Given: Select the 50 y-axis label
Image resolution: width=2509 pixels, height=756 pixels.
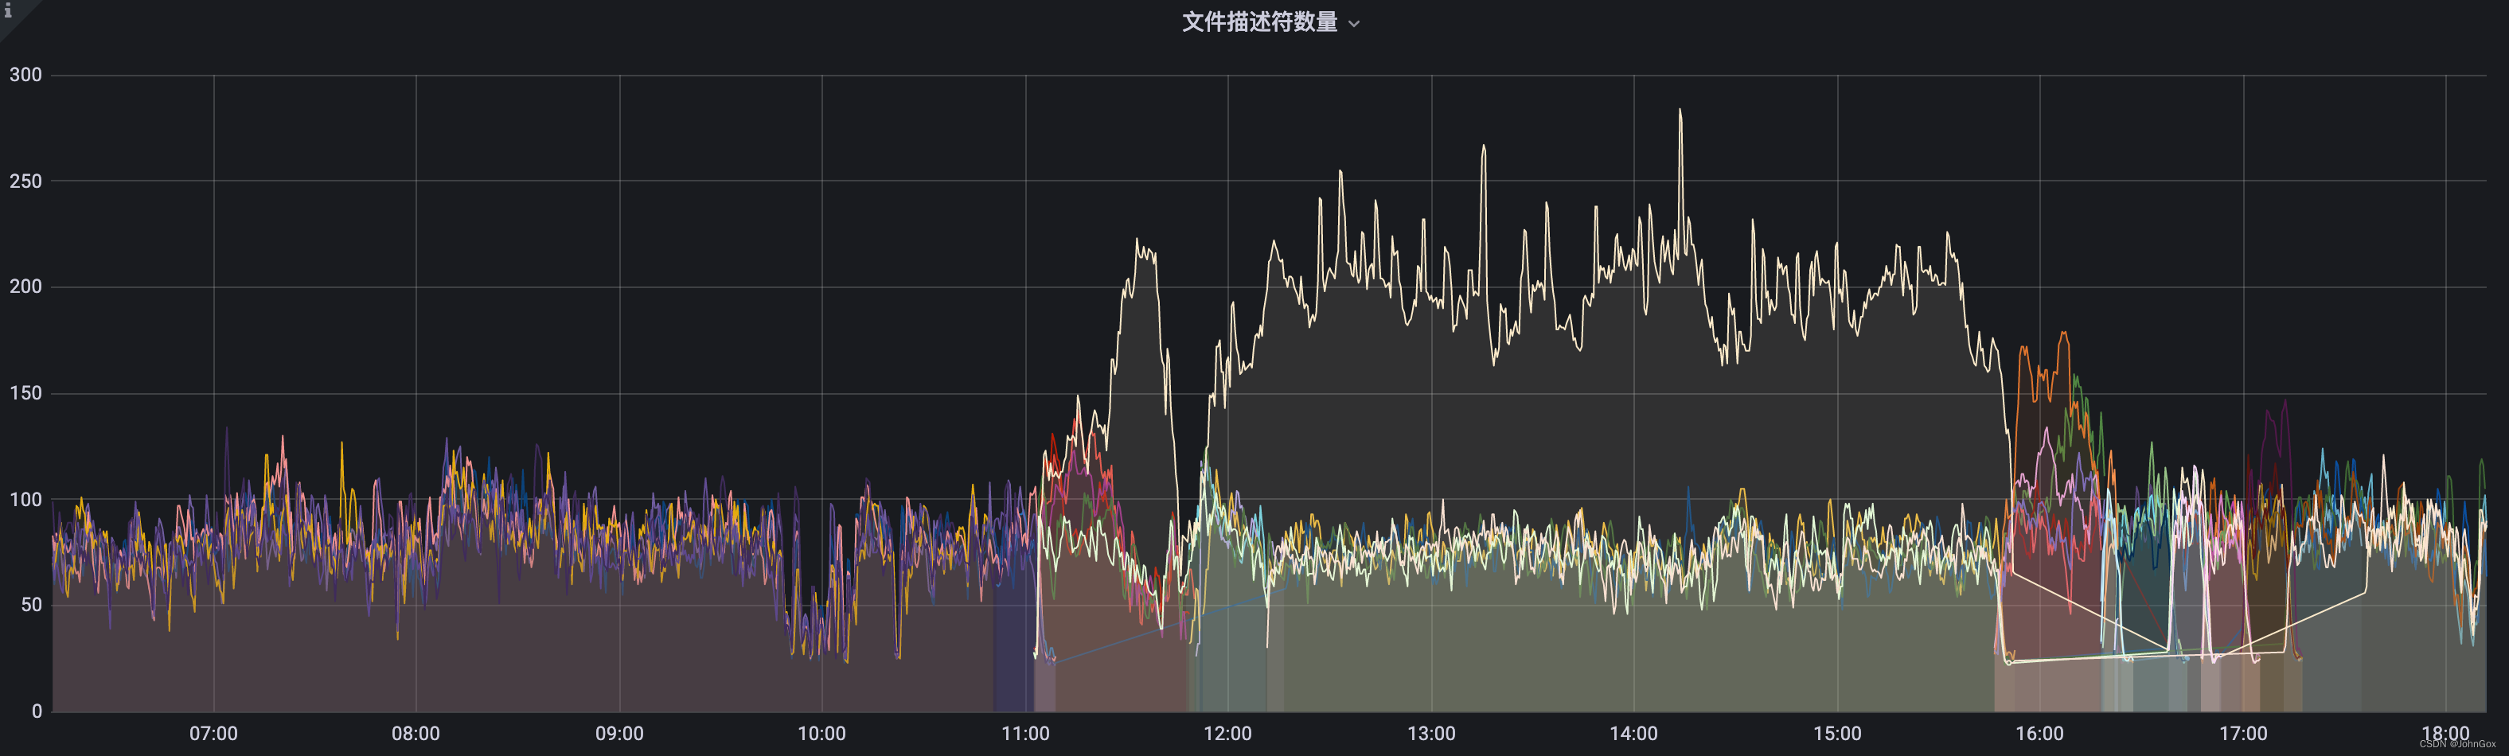Looking at the screenshot, I should click(31, 605).
